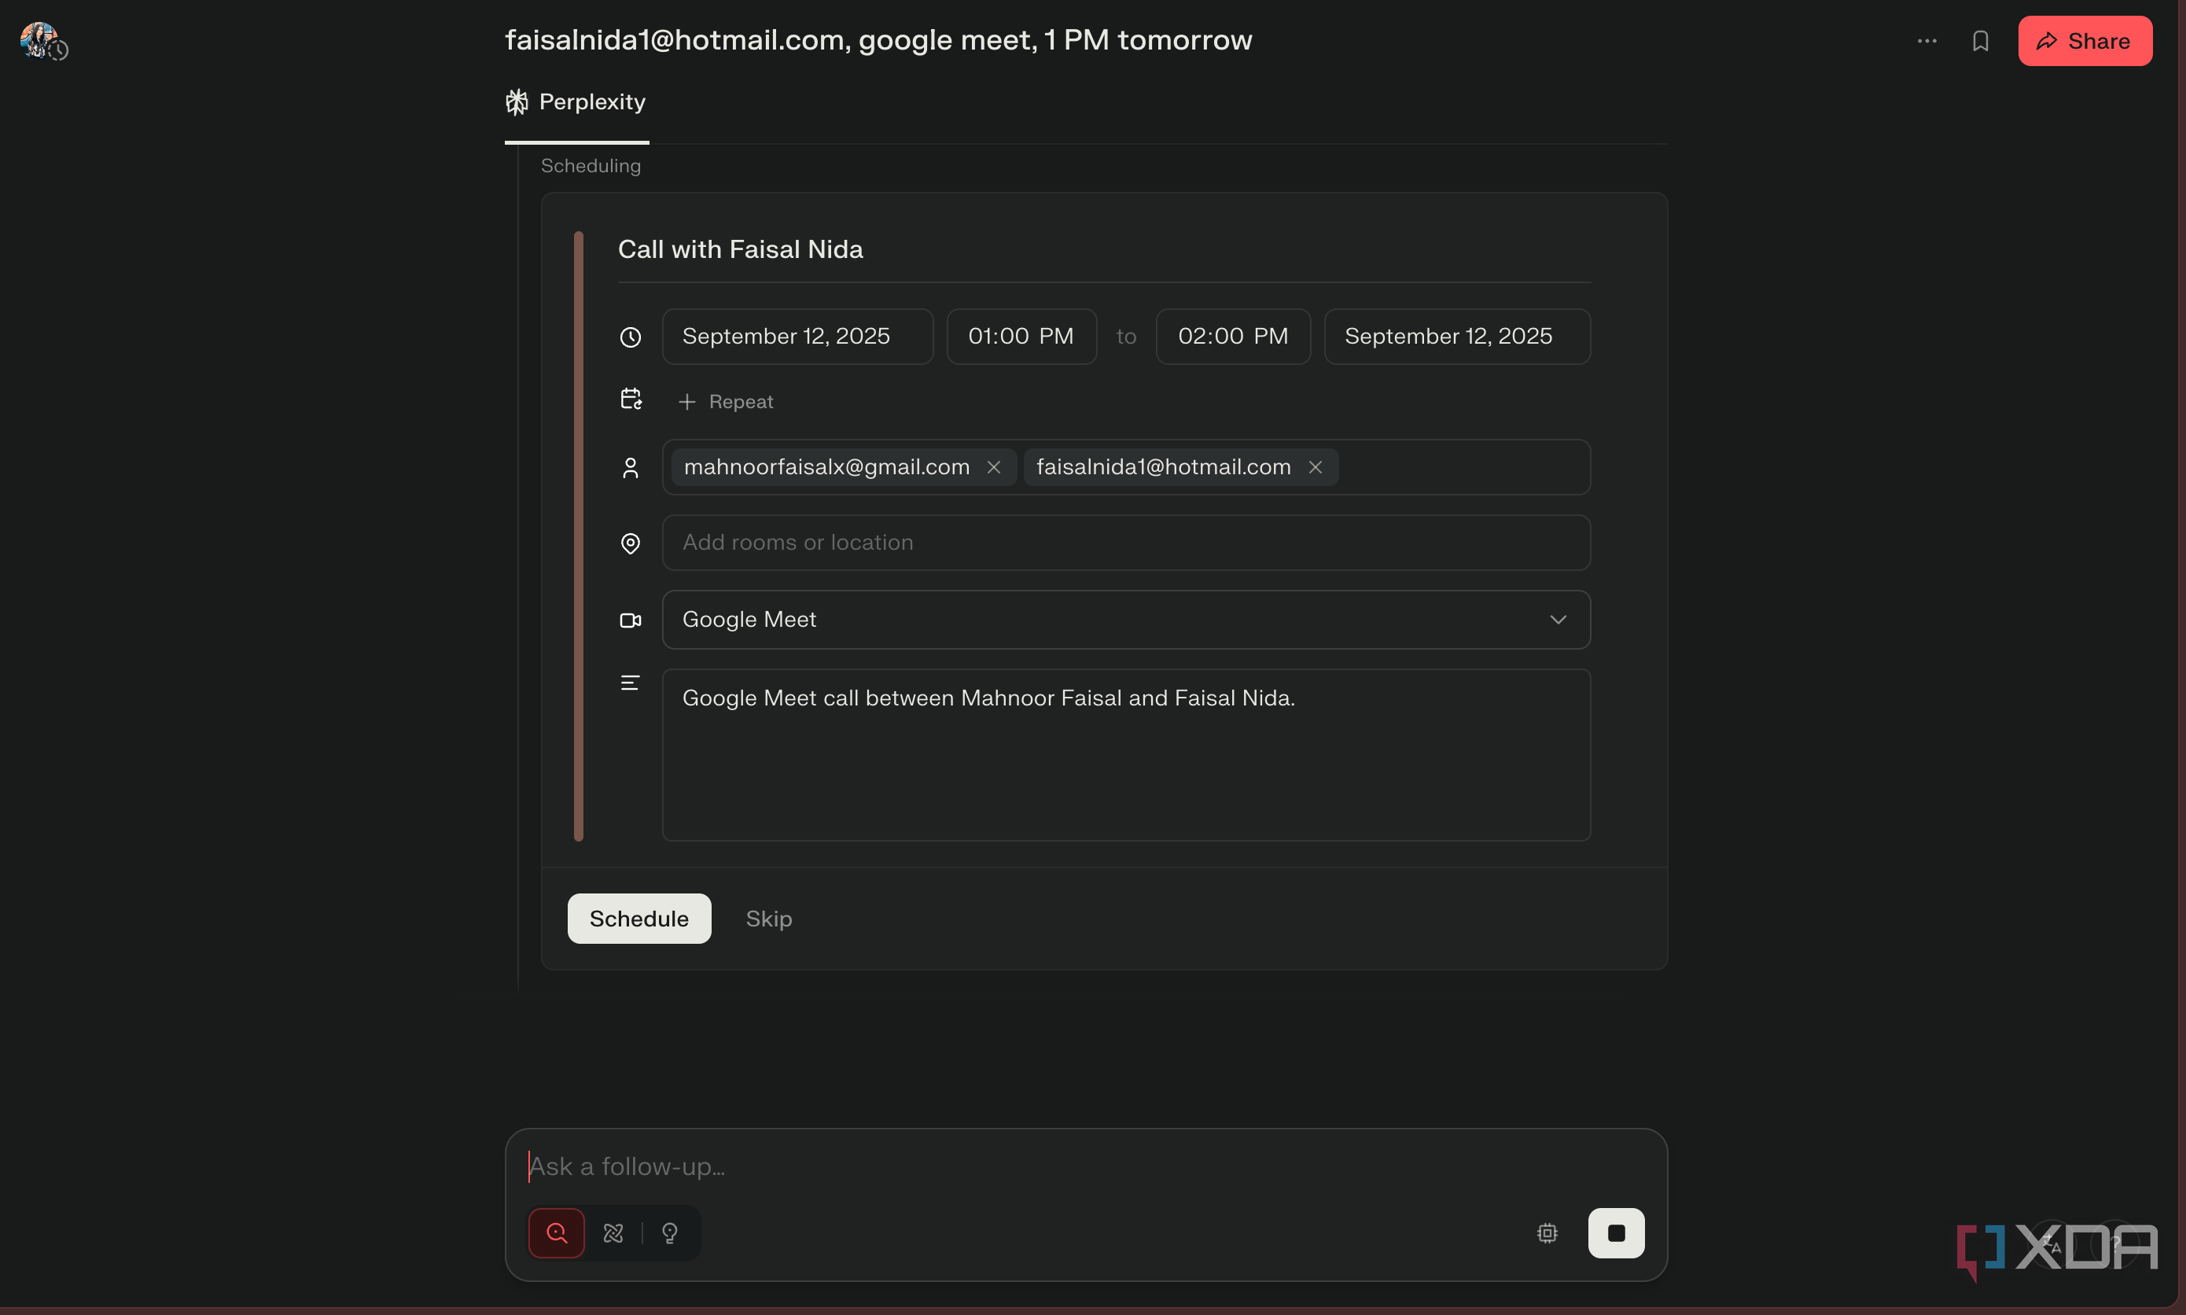The image size is (2186, 1315).
Task: Click the recurring calendar icon
Action: [x=630, y=399]
